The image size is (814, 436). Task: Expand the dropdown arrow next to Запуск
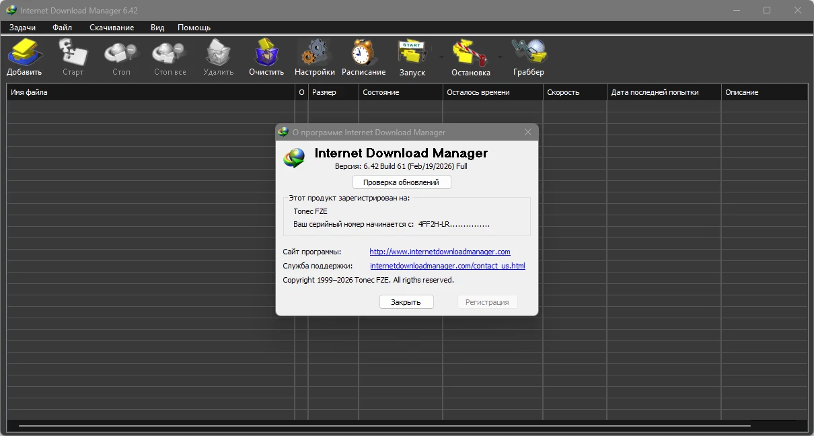(442, 57)
